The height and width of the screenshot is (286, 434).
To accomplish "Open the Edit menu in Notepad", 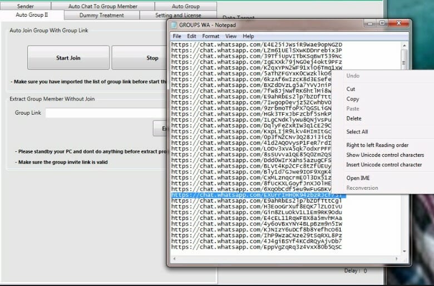I will 191,36.
